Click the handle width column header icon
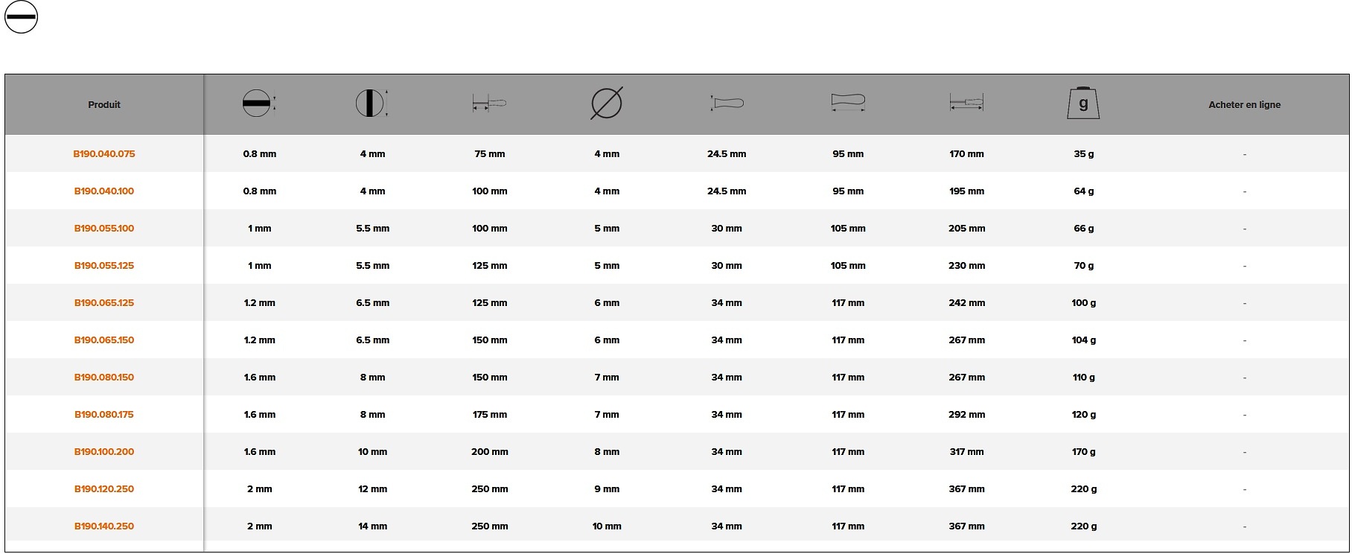The image size is (1352, 554). pyautogui.click(x=727, y=104)
